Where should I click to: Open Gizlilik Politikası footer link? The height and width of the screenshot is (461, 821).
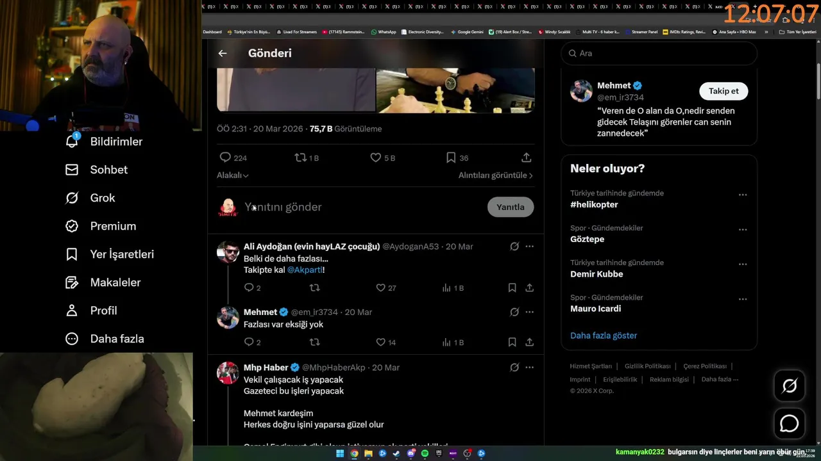(x=648, y=366)
